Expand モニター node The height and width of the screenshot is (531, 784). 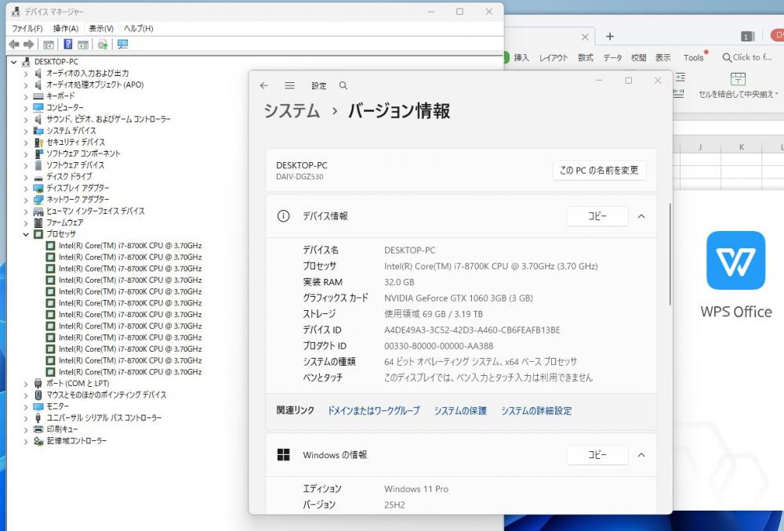tap(26, 406)
